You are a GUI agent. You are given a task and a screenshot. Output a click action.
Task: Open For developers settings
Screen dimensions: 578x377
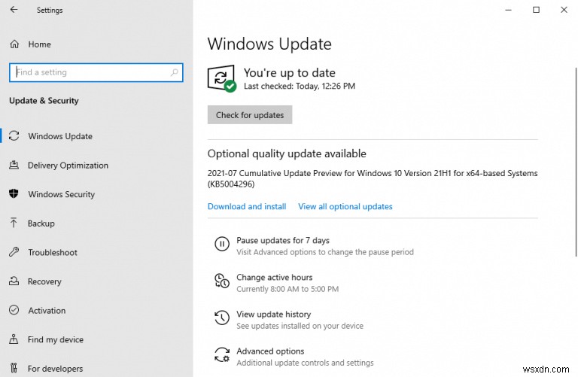click(55, 369)
